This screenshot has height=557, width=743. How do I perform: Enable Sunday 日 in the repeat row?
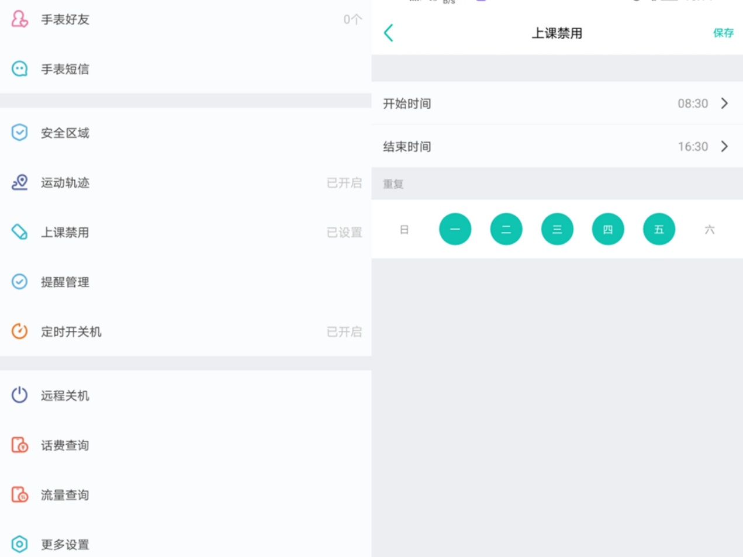click(x=404, y=229)
